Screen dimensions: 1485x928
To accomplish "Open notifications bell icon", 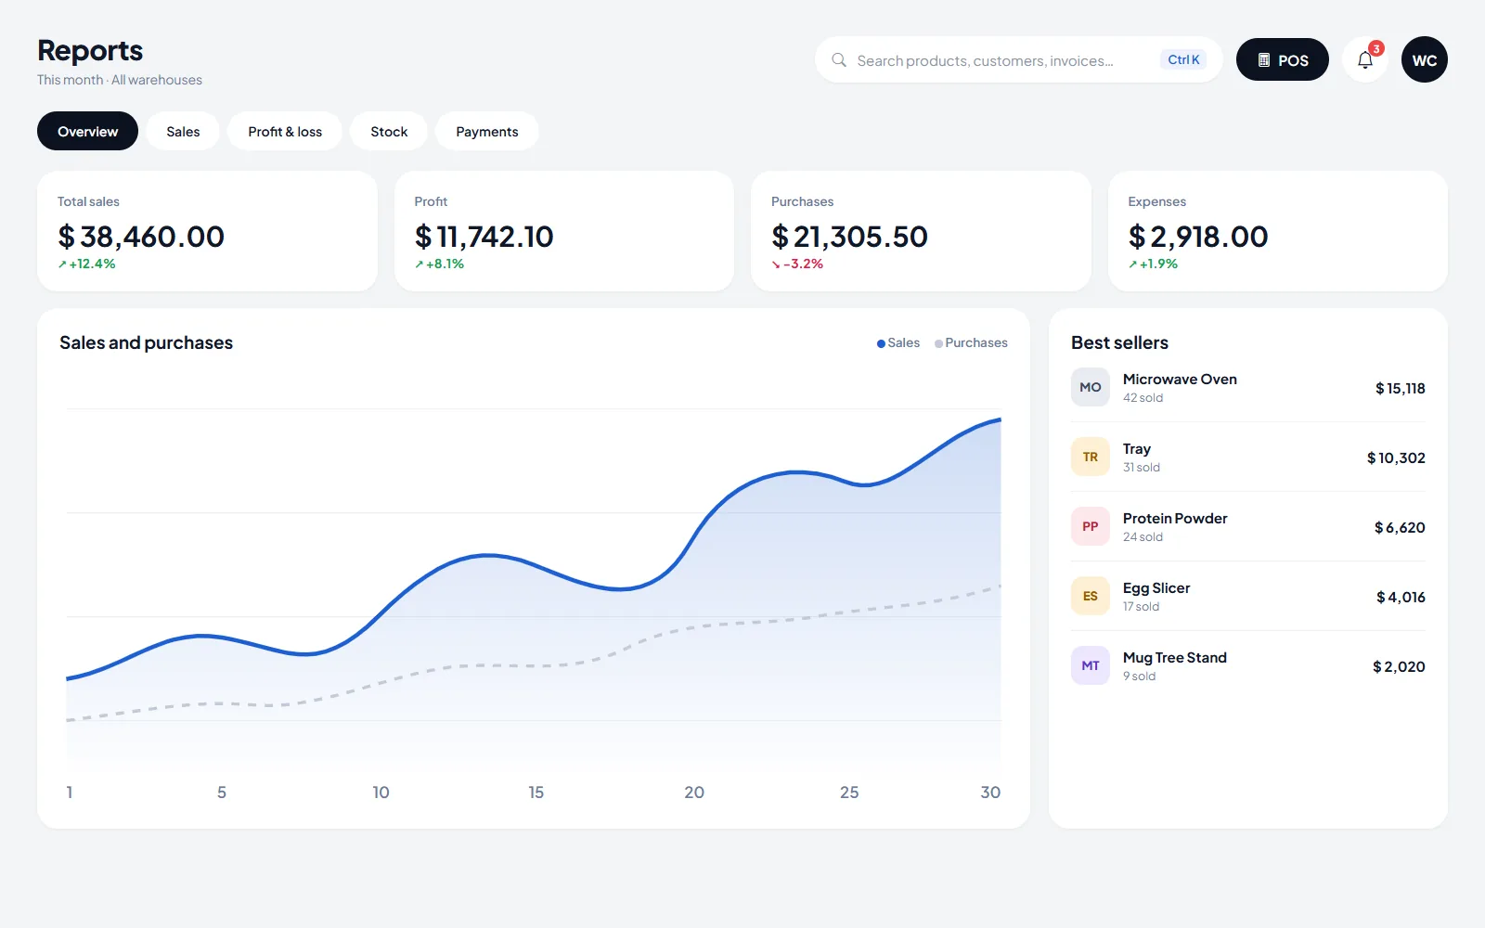I will (1365, 60).
